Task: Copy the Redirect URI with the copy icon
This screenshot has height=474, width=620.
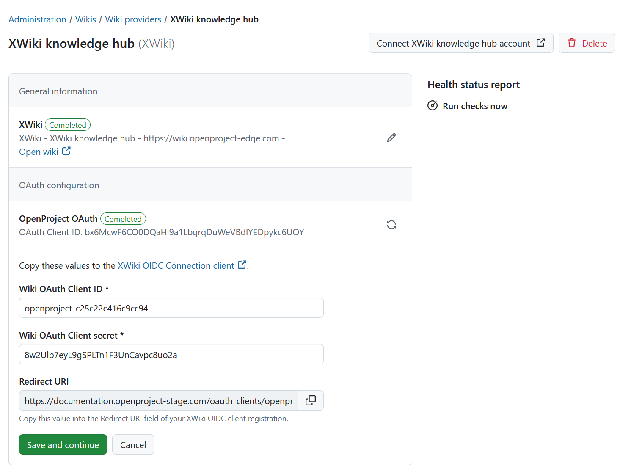Action: [x=311, y=400]
